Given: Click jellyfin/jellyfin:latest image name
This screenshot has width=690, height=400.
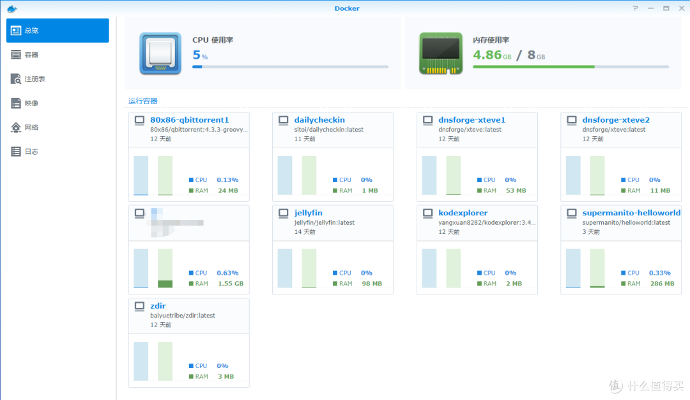Looking at the screenshot, I should tap(325, 222).
